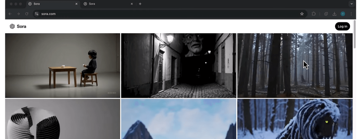The image size is (361, 139).
Task: Open the snowy creature with yellow eye video
Action: tap(295, 119)
